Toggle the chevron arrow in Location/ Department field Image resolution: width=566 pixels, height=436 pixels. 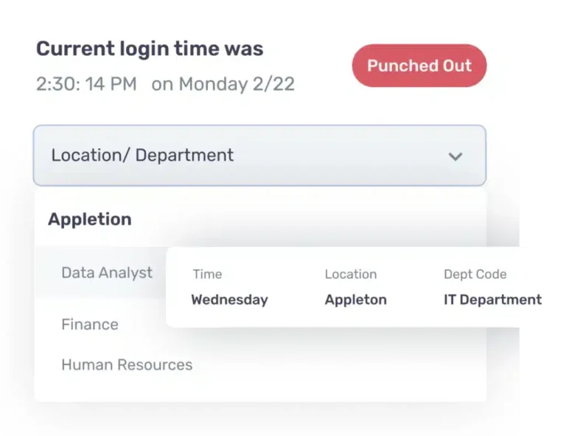pyautogui.click(x=455, y=156)
